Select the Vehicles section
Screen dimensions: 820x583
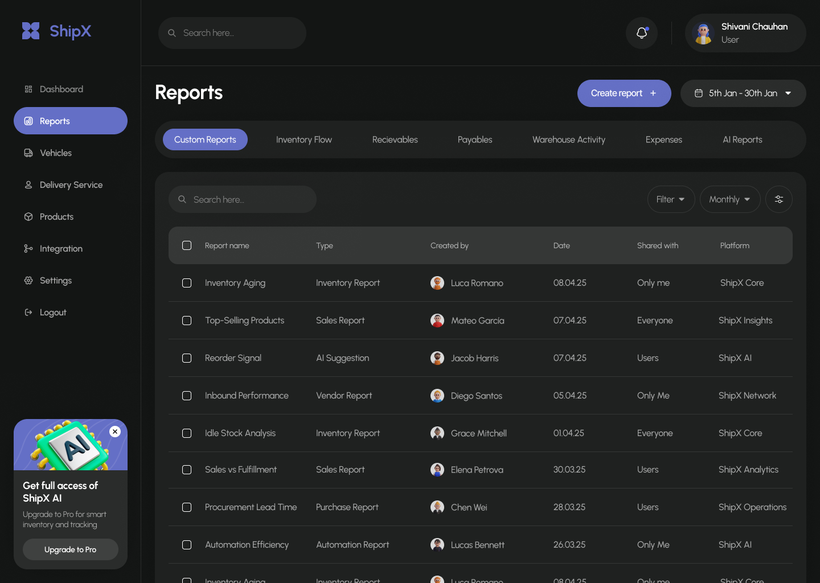(55, 153)
